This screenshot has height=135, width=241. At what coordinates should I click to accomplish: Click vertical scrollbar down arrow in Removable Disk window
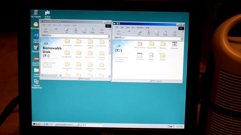[x=109, y=76]
